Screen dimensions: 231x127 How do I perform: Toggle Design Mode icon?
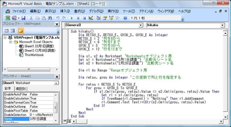[91, 18]
